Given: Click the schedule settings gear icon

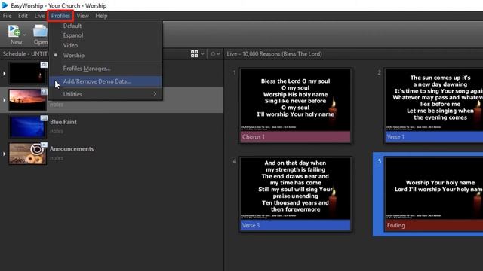Looking at the screenshot, I should [x=213, y=54].
